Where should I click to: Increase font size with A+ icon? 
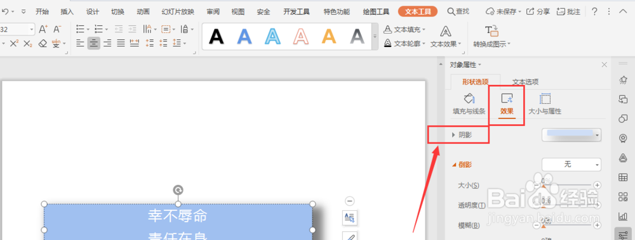[43, 29]
